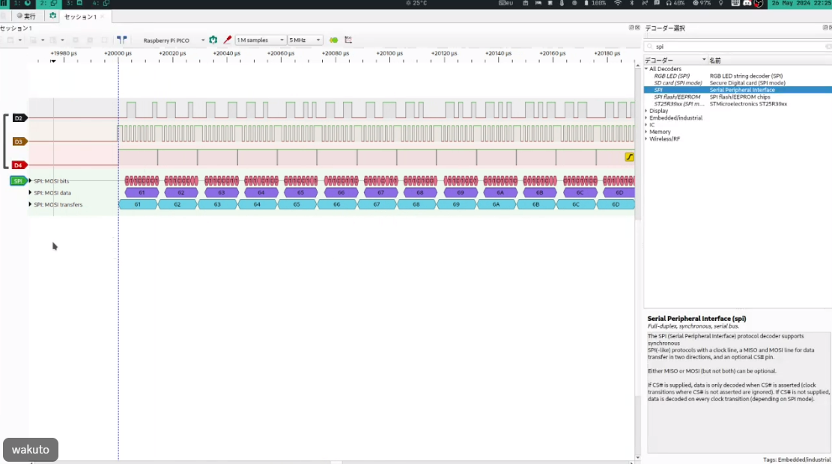Expand the SPI: MOSI bits row
Screen dimensions: 832x464
pyautogui.click(x=31, y=181)
